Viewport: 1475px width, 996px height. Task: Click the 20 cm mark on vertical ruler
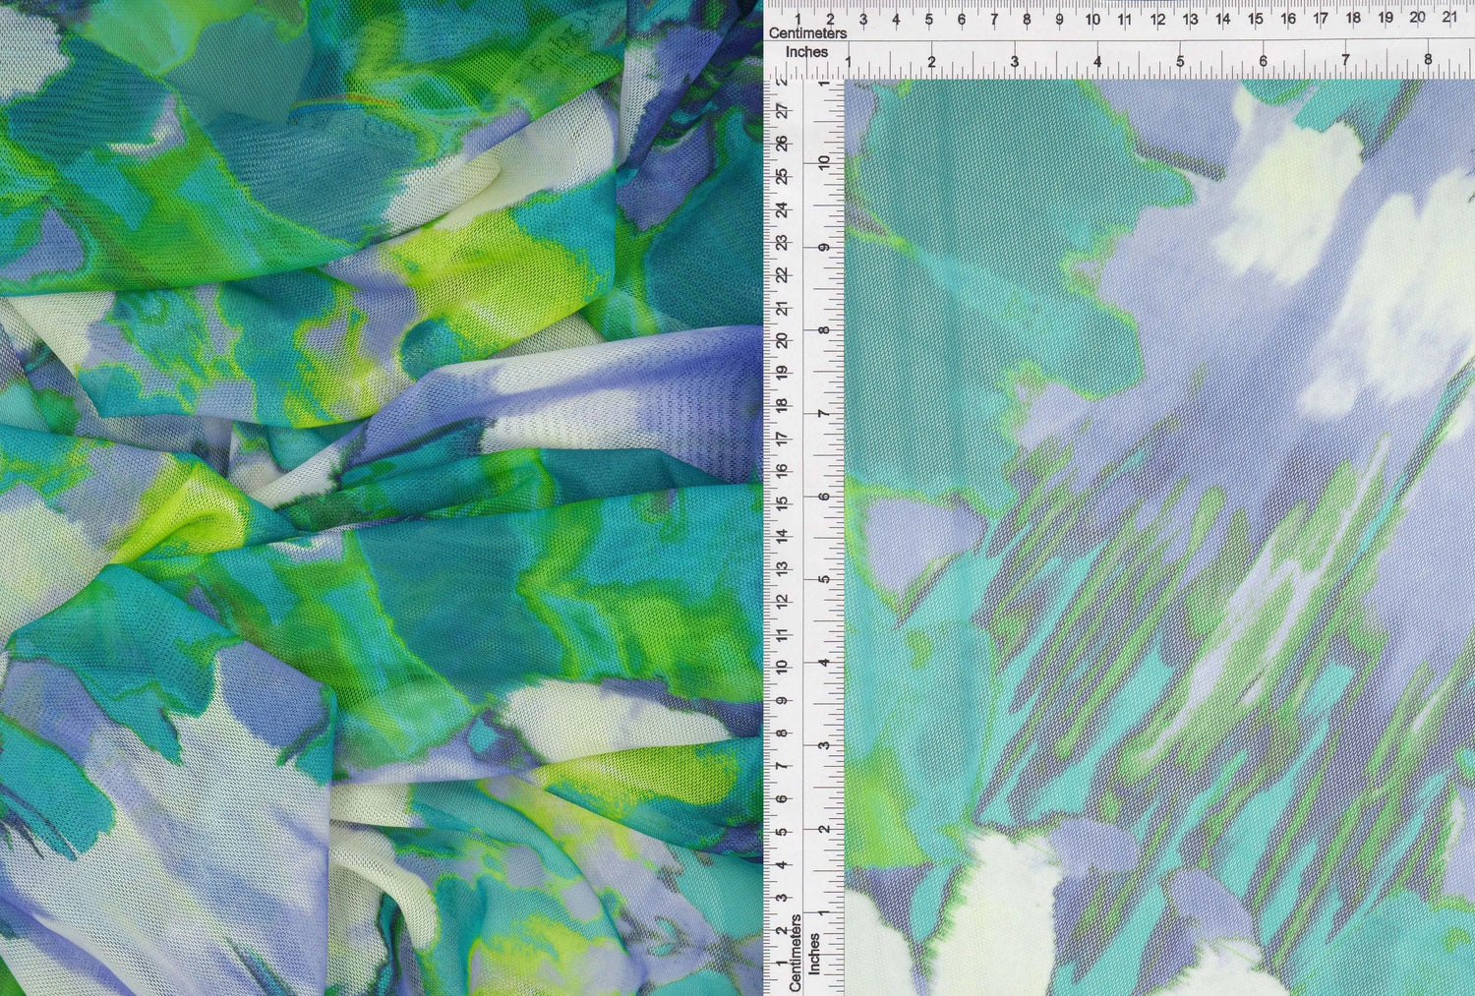point(782,340)
